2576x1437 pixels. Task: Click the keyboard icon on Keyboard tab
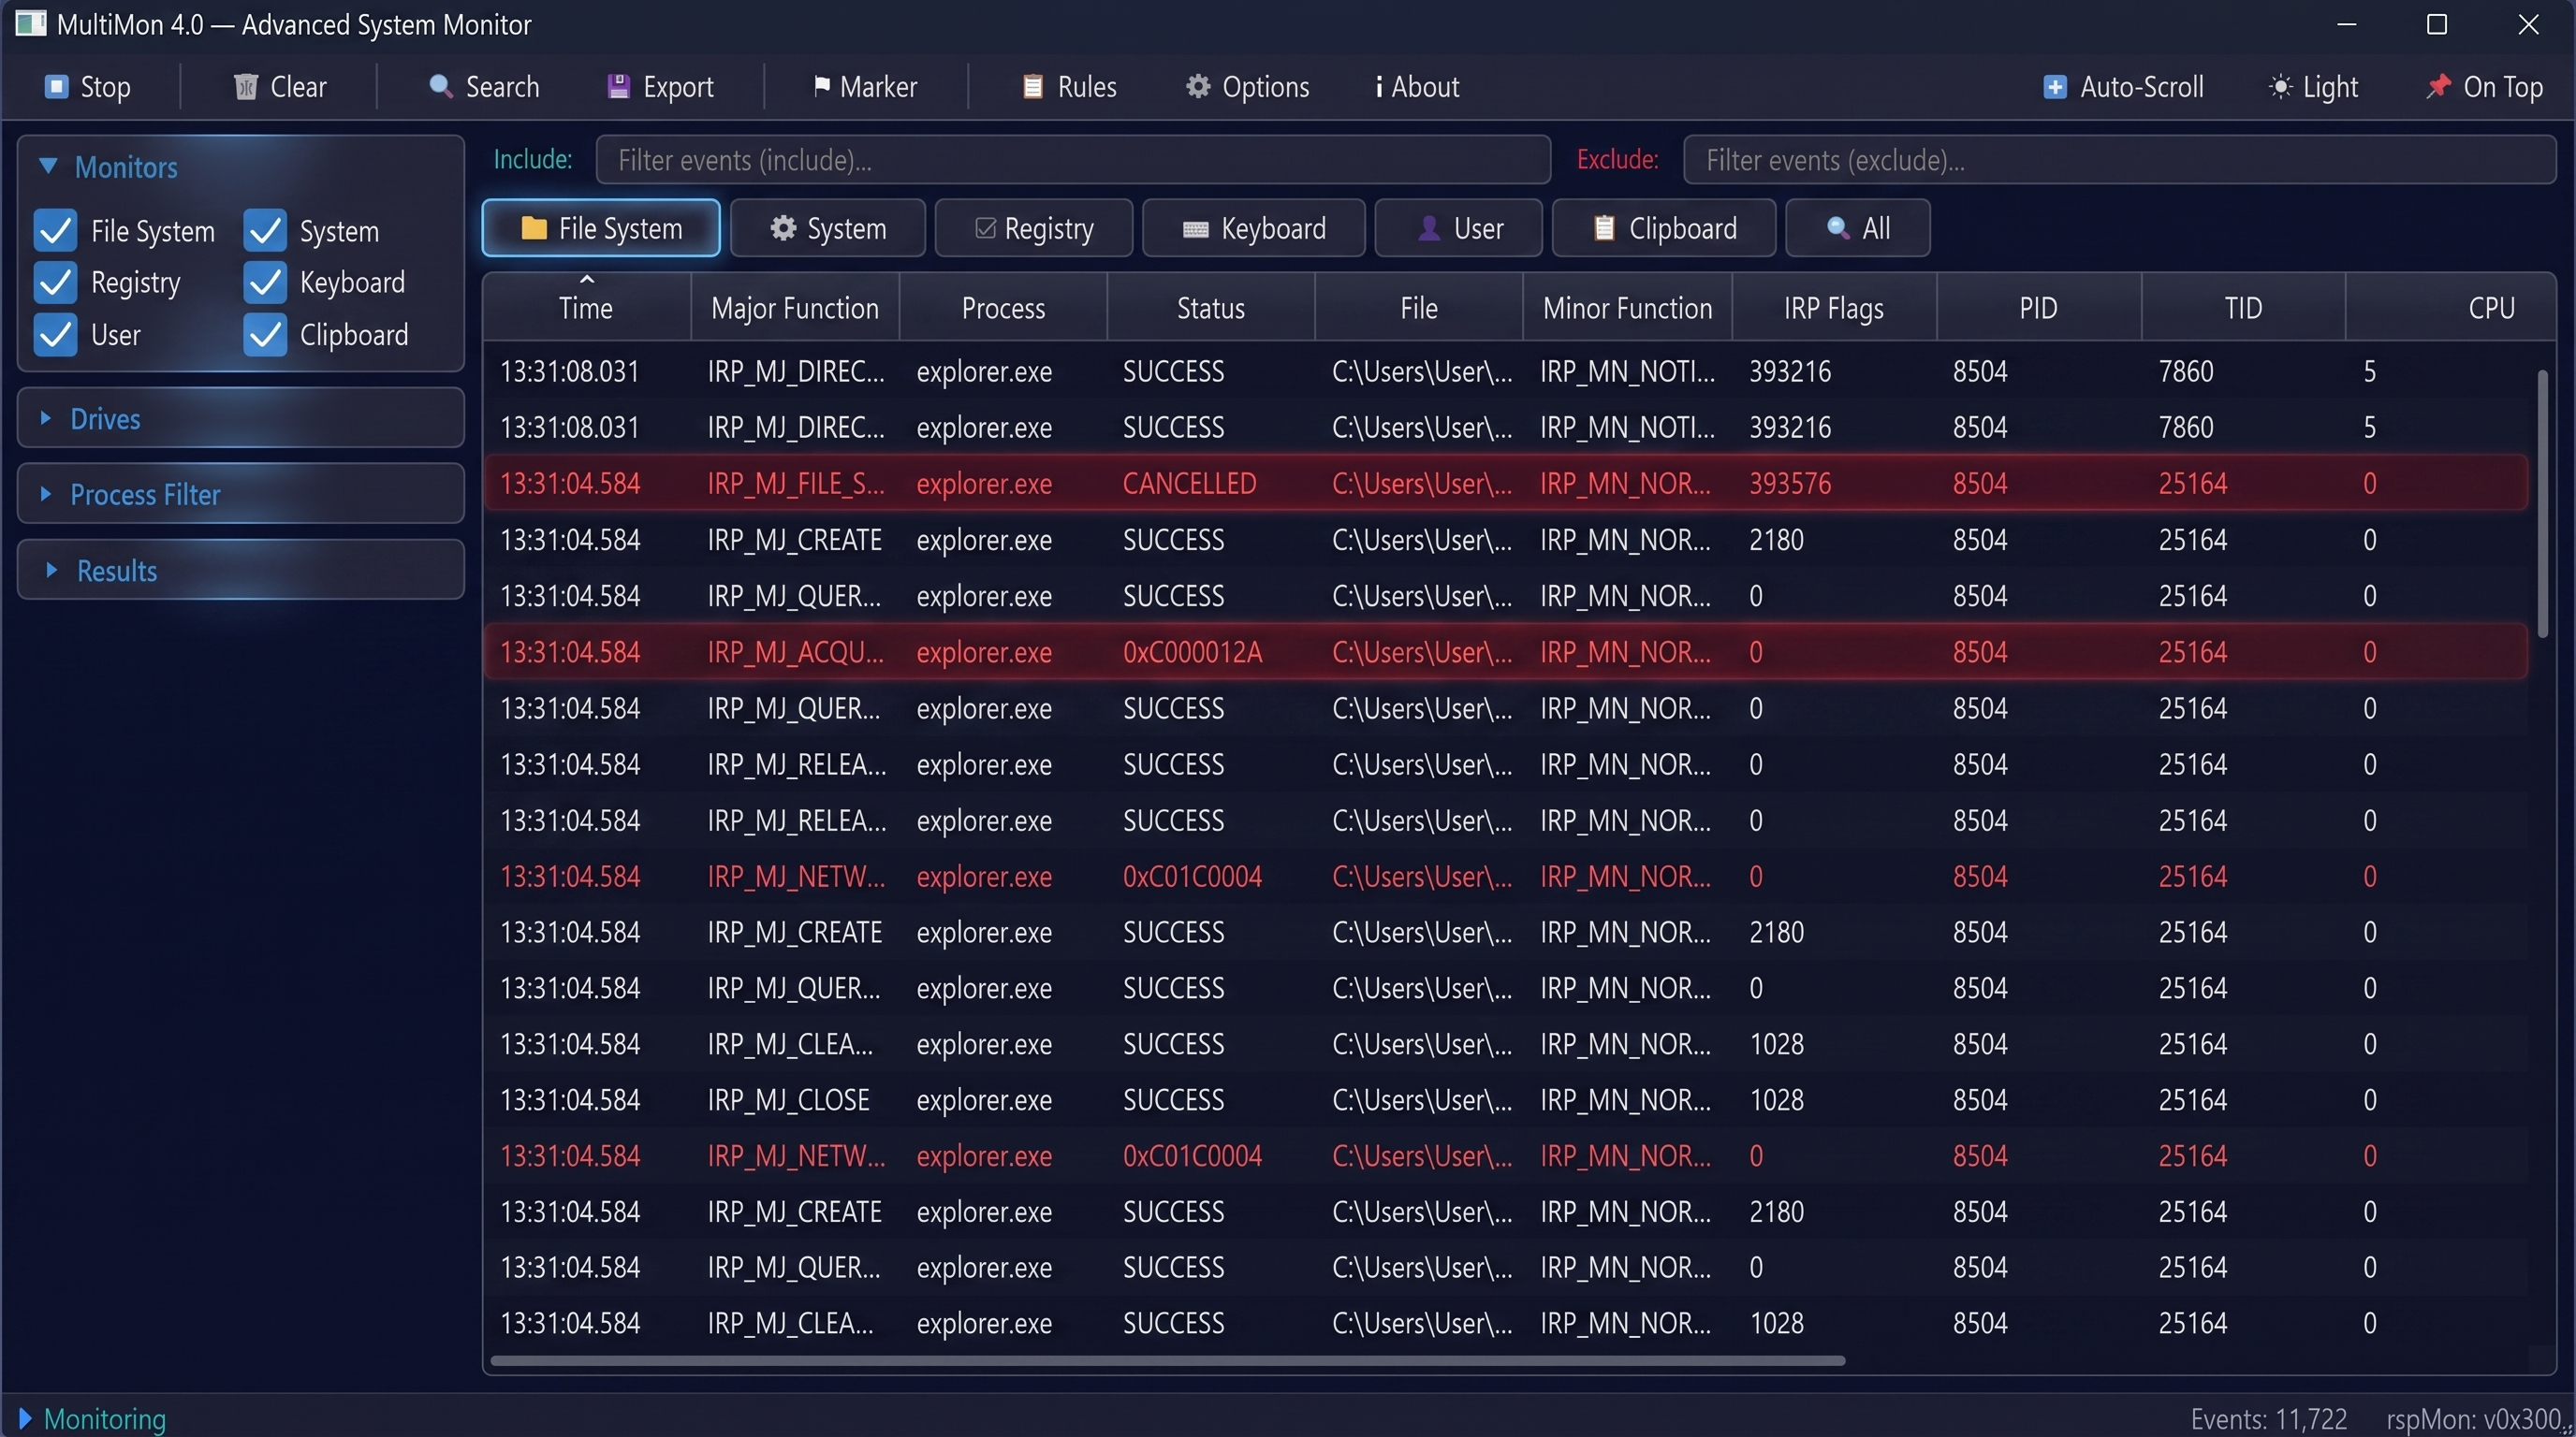click(x=1196, y=230)
